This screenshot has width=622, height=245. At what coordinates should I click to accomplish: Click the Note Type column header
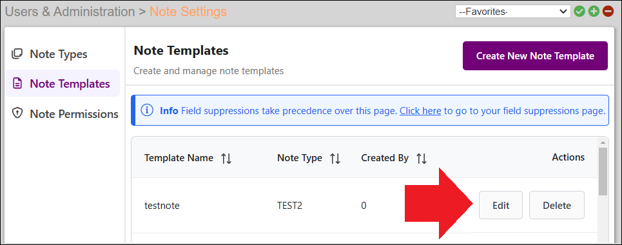(x=300, y=158)
